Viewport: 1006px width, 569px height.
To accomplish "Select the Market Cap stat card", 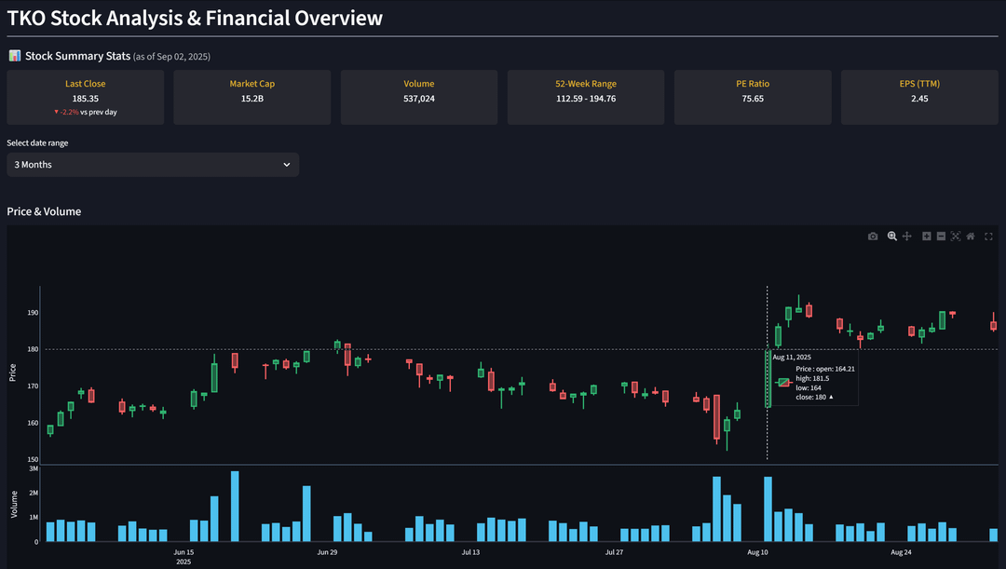I will [x=252, y=98].
